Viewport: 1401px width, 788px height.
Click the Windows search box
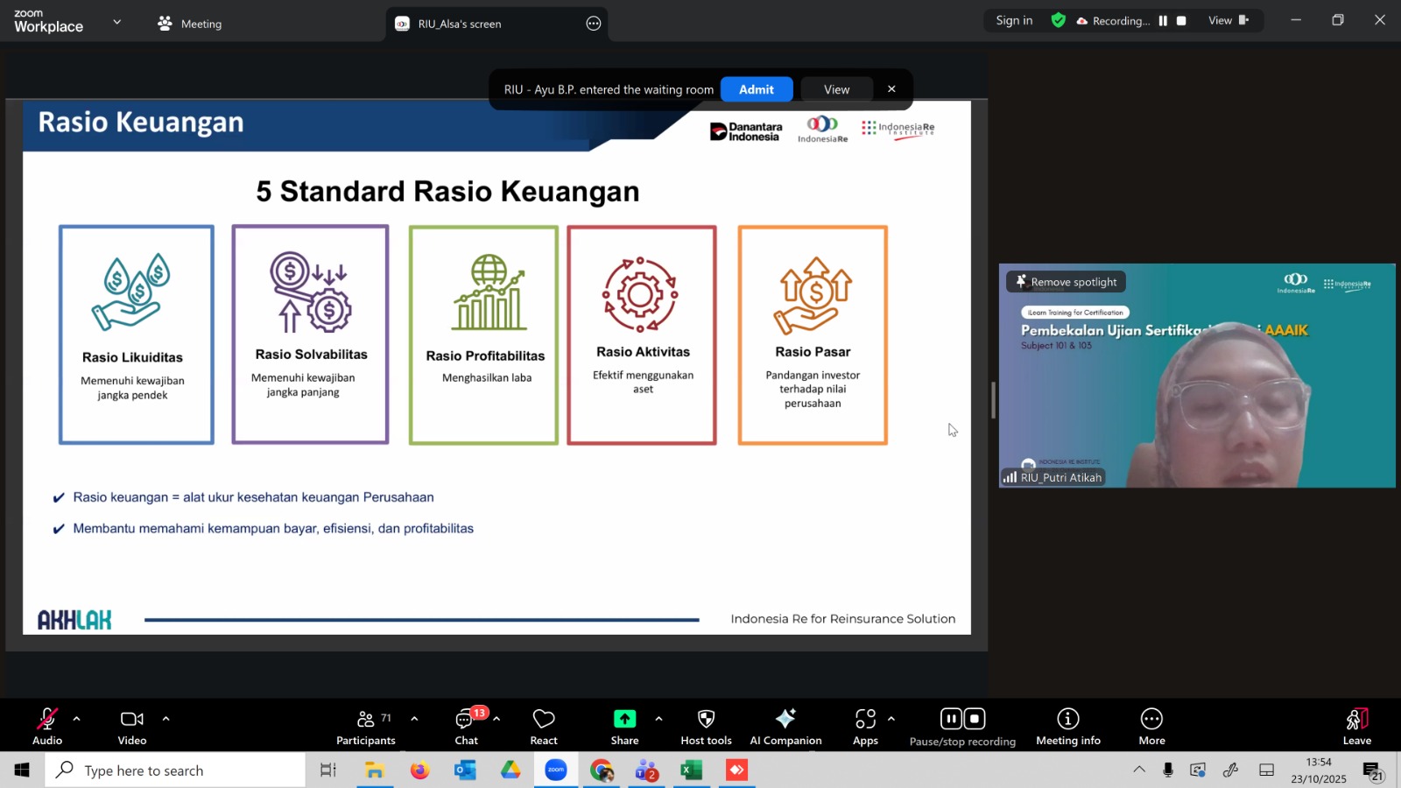(175, 770)
